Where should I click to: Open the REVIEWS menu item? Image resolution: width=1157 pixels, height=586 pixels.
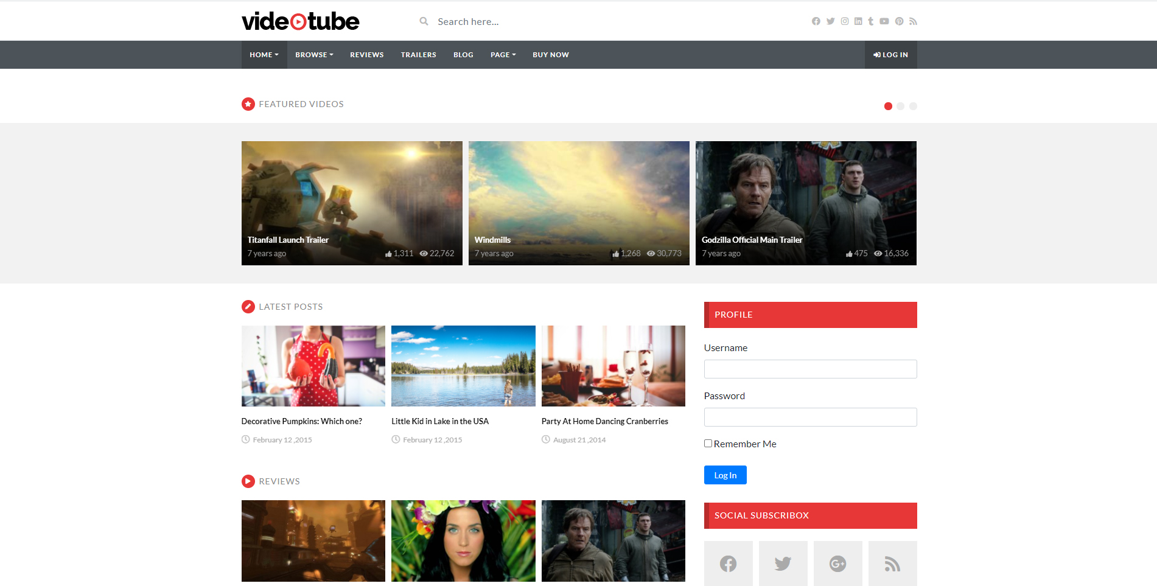click(366, 55)
